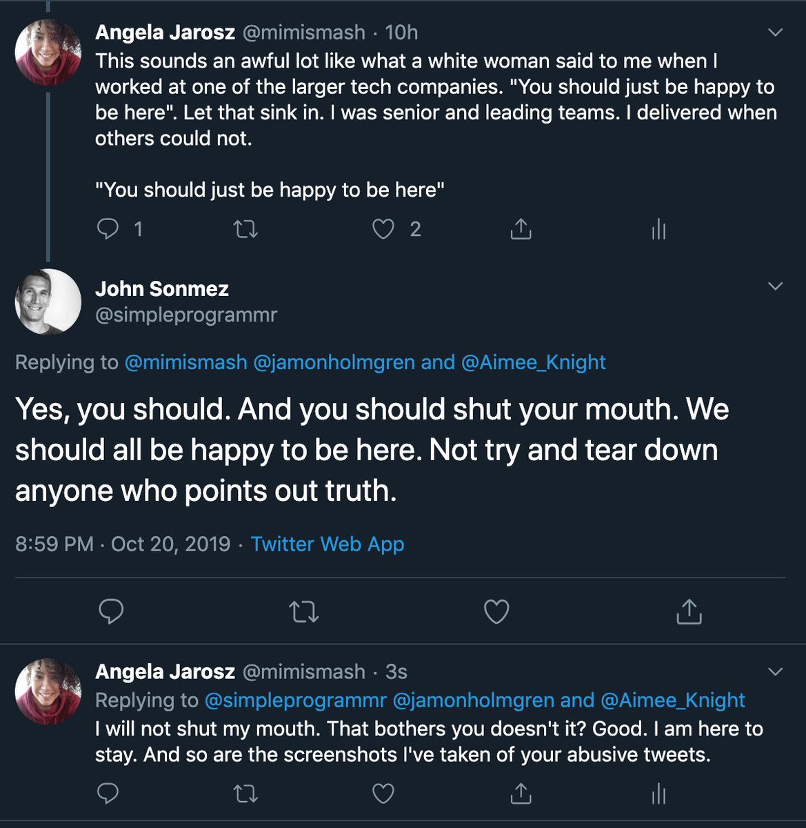806x828 pixels.
Task: Open John Sonmez's profile picture
Action: [x=48, y=302]
